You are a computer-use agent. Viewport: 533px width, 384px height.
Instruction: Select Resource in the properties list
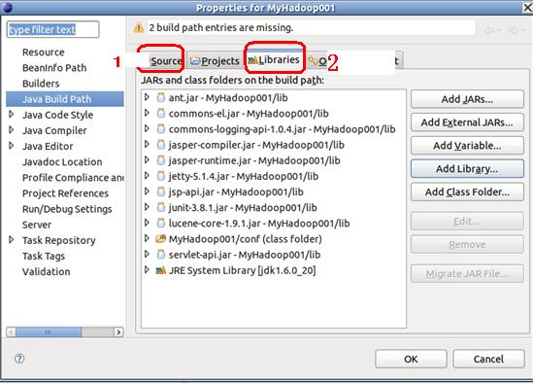point(43,52)
